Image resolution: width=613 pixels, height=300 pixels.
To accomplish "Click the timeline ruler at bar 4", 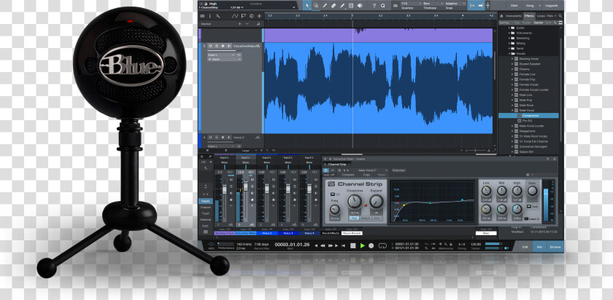I will click(x=463, y=15).
